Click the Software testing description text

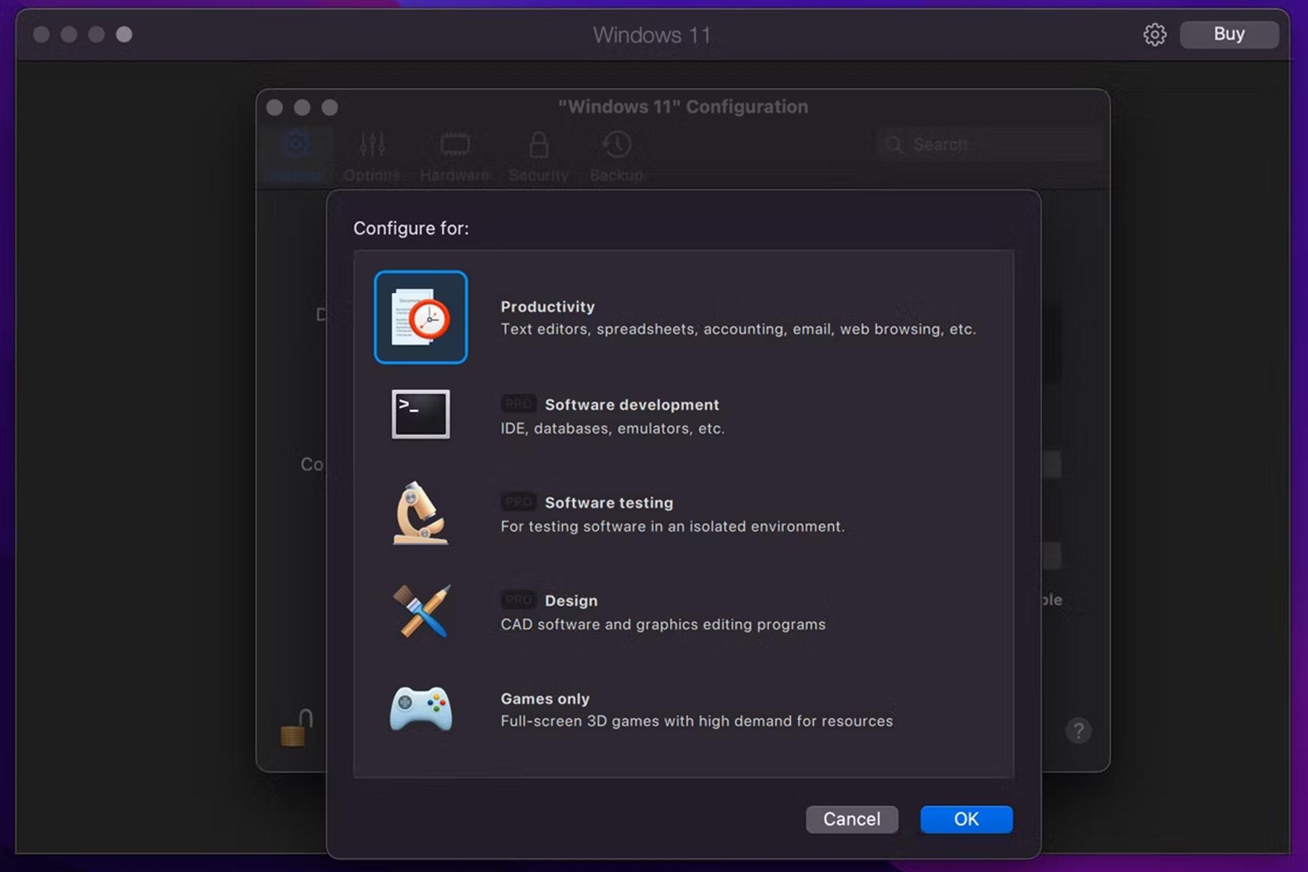pos(672,527)
